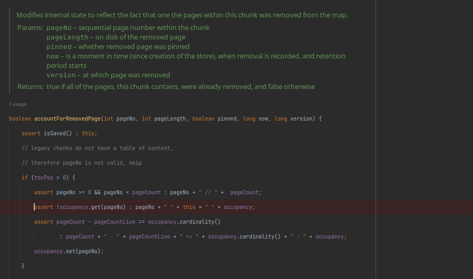Click '!occupancy.get(pageNo)' on highlighted line
Image resolution: width=473 pixels, height=279 pixels.
point(91,207)
